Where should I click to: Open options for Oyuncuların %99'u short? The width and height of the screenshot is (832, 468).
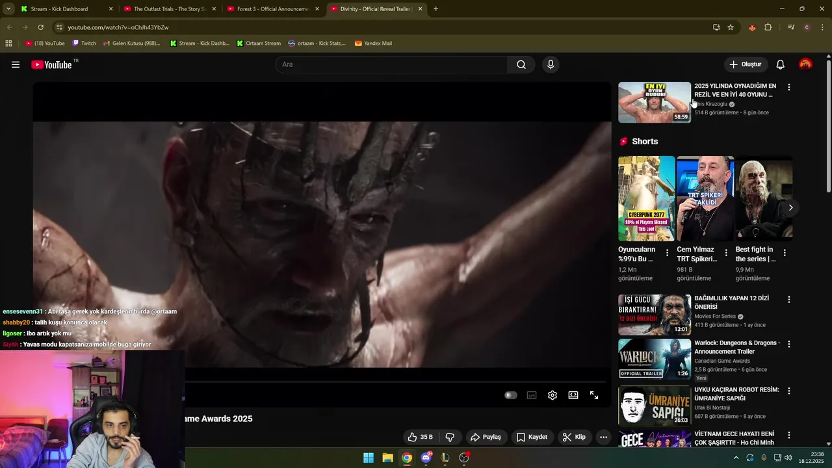(x=667, y=253)
